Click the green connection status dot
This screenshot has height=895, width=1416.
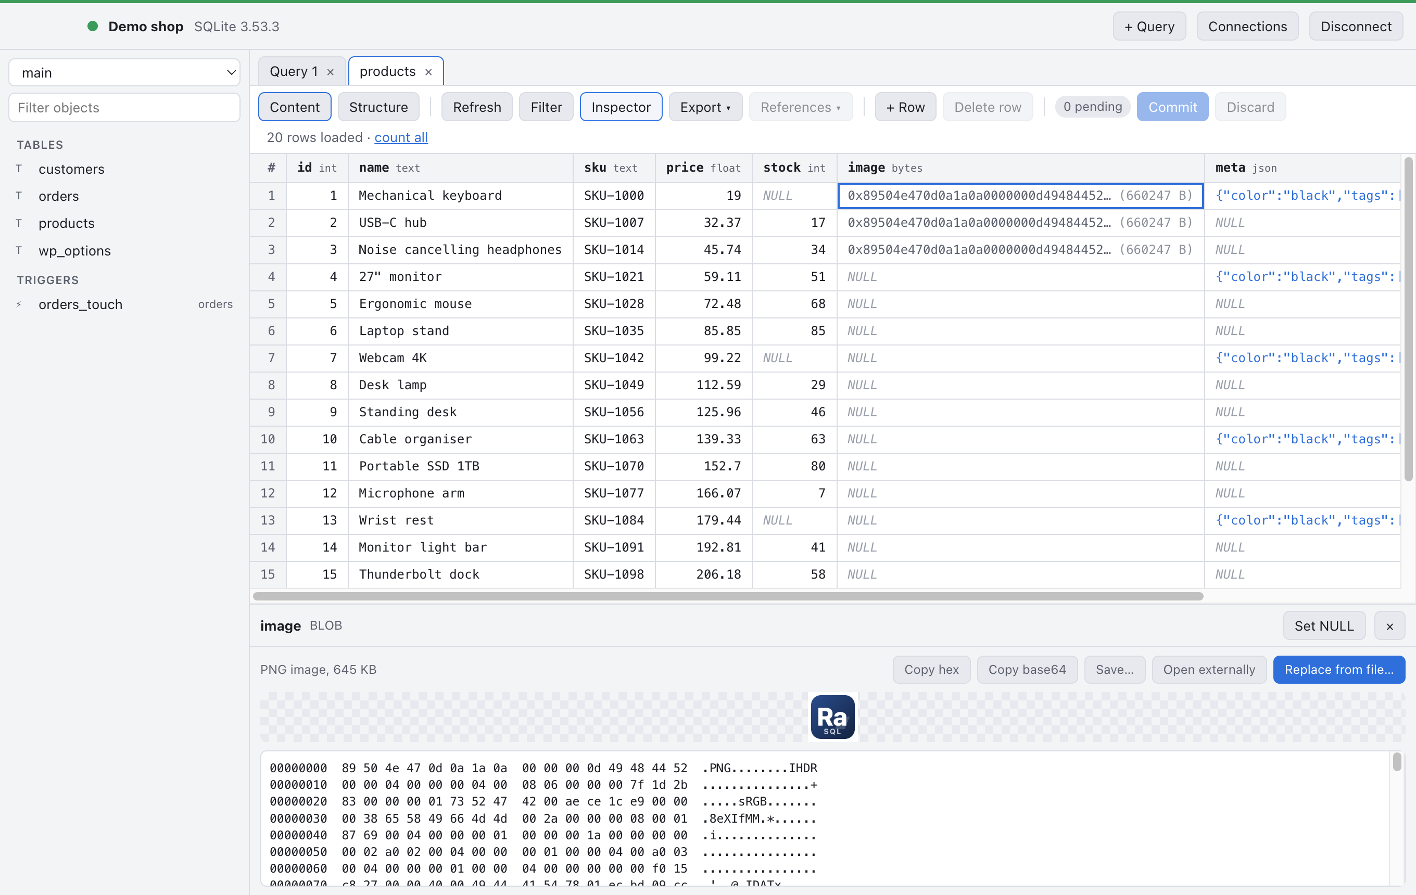[x=92, y=26]
